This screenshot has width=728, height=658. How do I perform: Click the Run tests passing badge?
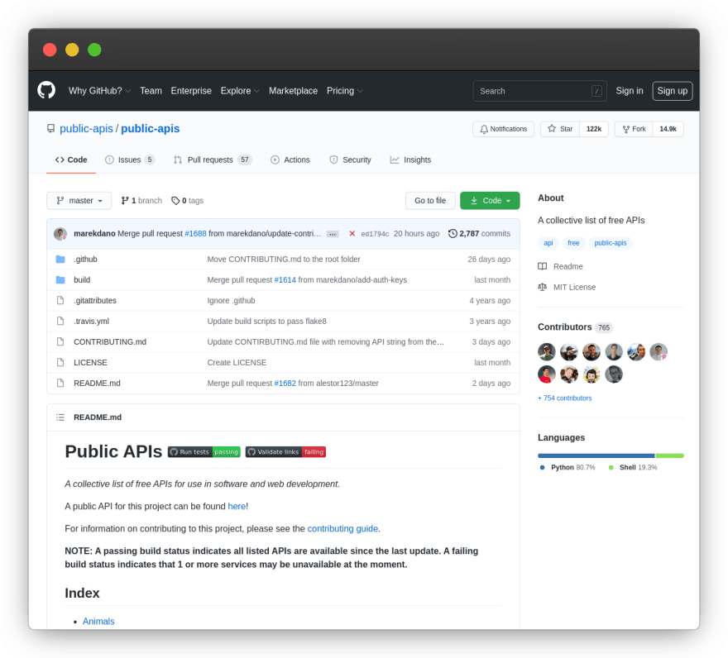tap(204, 452)
